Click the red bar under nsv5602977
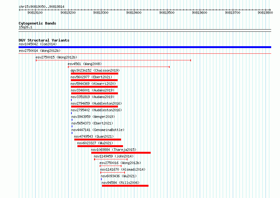This screenshot has height=198, width=280. point(94,80)
